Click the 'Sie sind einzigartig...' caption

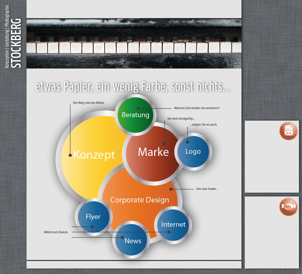181,119
